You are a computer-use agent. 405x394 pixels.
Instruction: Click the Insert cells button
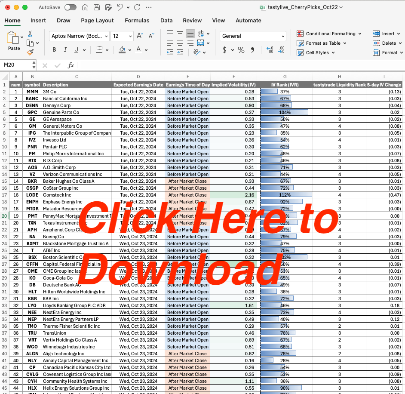click(x=386, y=34)
